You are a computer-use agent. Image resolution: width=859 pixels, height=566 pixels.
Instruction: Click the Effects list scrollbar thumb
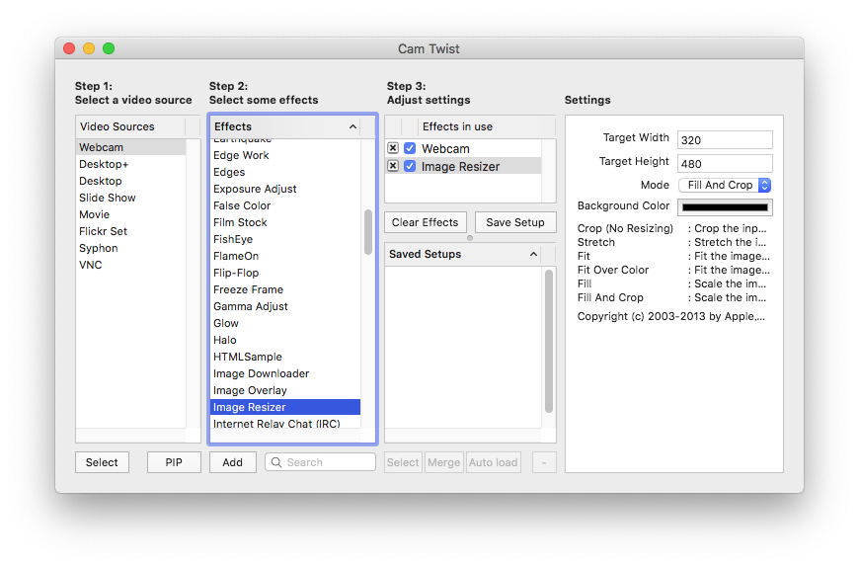(368, 232)
